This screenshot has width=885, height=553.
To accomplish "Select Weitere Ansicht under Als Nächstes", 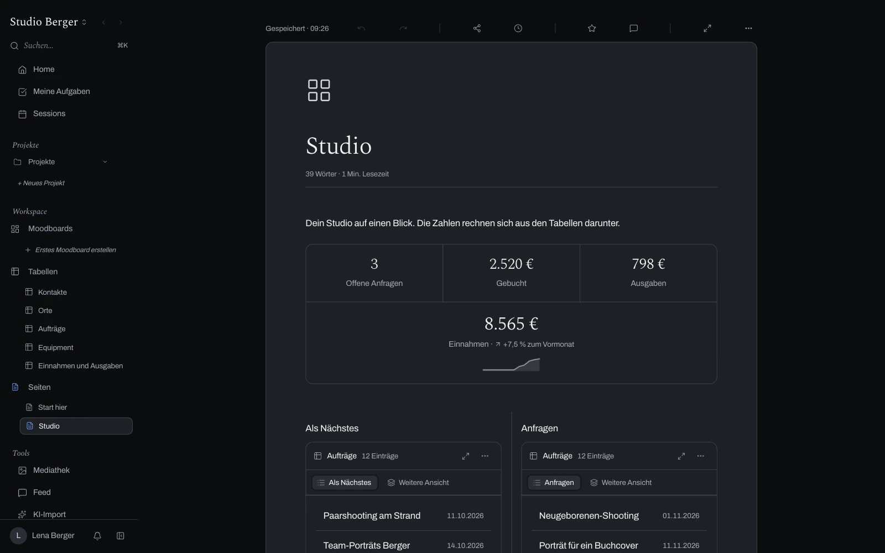I will [418, 483].
